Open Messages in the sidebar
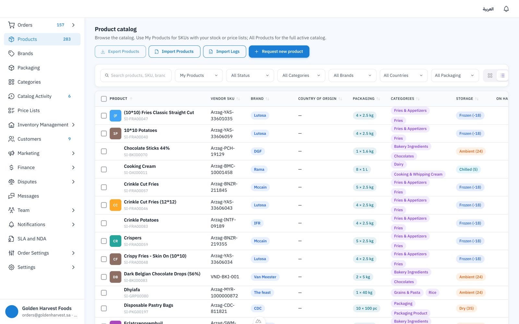Viewport: 519px width, 324px height. click(x=42, y=196)
